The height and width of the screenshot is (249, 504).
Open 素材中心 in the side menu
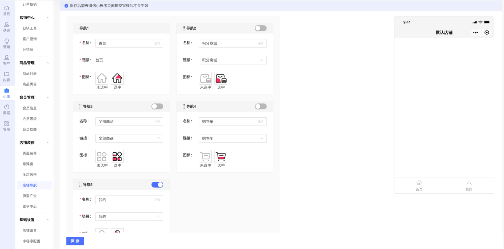tap(30, 207)
